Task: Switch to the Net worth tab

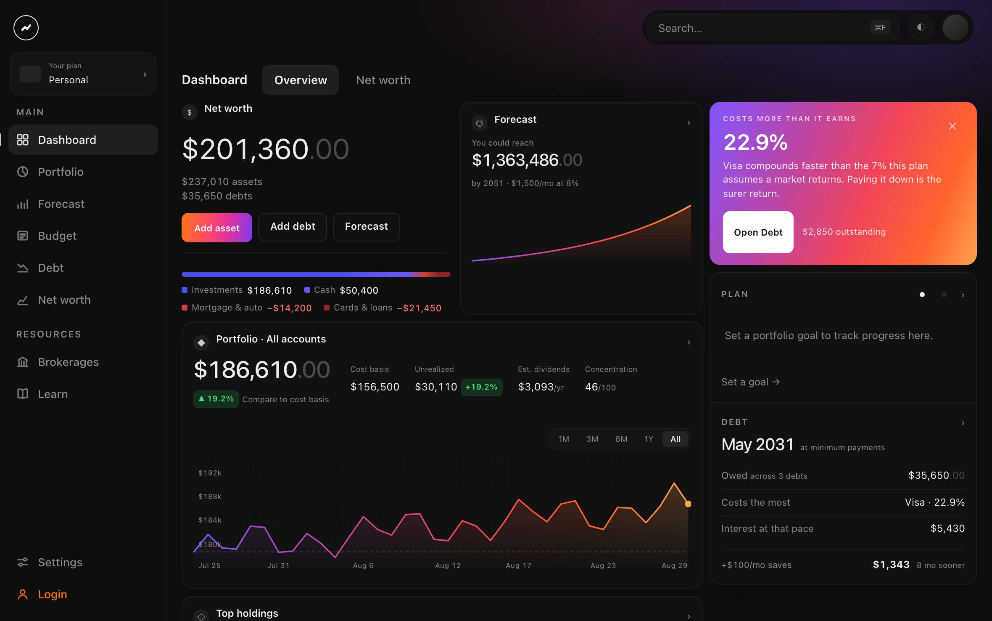Action: tap(383, 80)
